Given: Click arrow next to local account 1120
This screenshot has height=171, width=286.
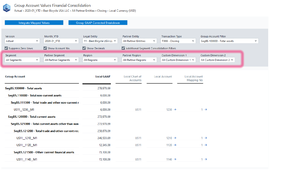Looking at the screenshot, I should coord(175,145).
